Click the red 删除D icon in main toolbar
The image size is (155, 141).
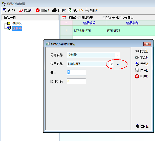(x=38, y=10)
